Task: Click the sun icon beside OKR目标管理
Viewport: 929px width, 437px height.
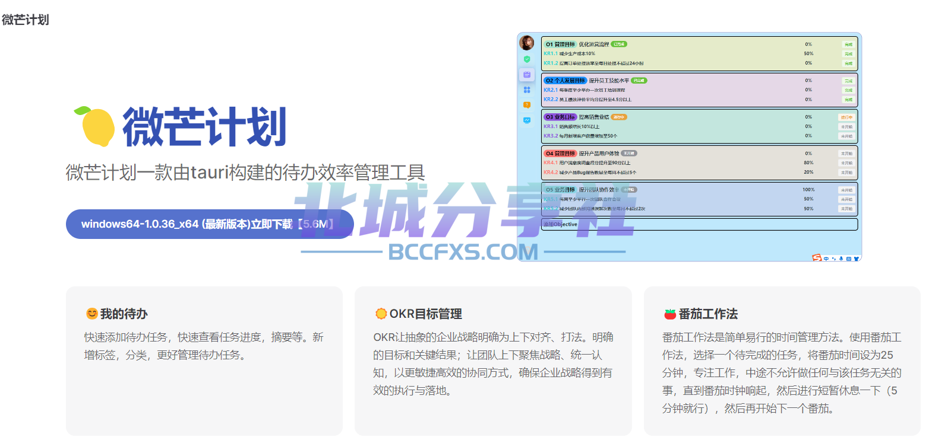Action: (381, 314)
